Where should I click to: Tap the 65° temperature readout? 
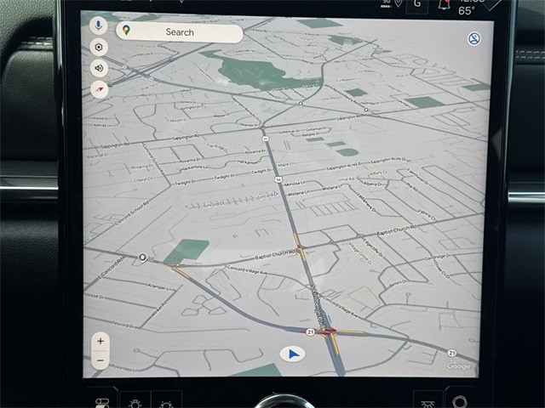(468, 11)
